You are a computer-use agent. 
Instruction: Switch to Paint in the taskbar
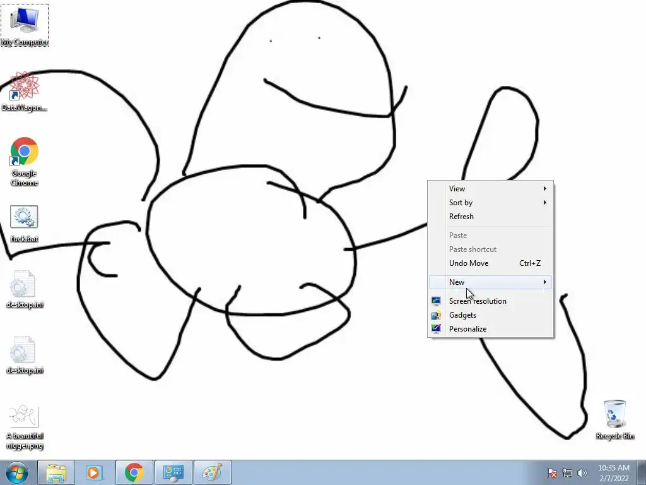click(213, 472)
